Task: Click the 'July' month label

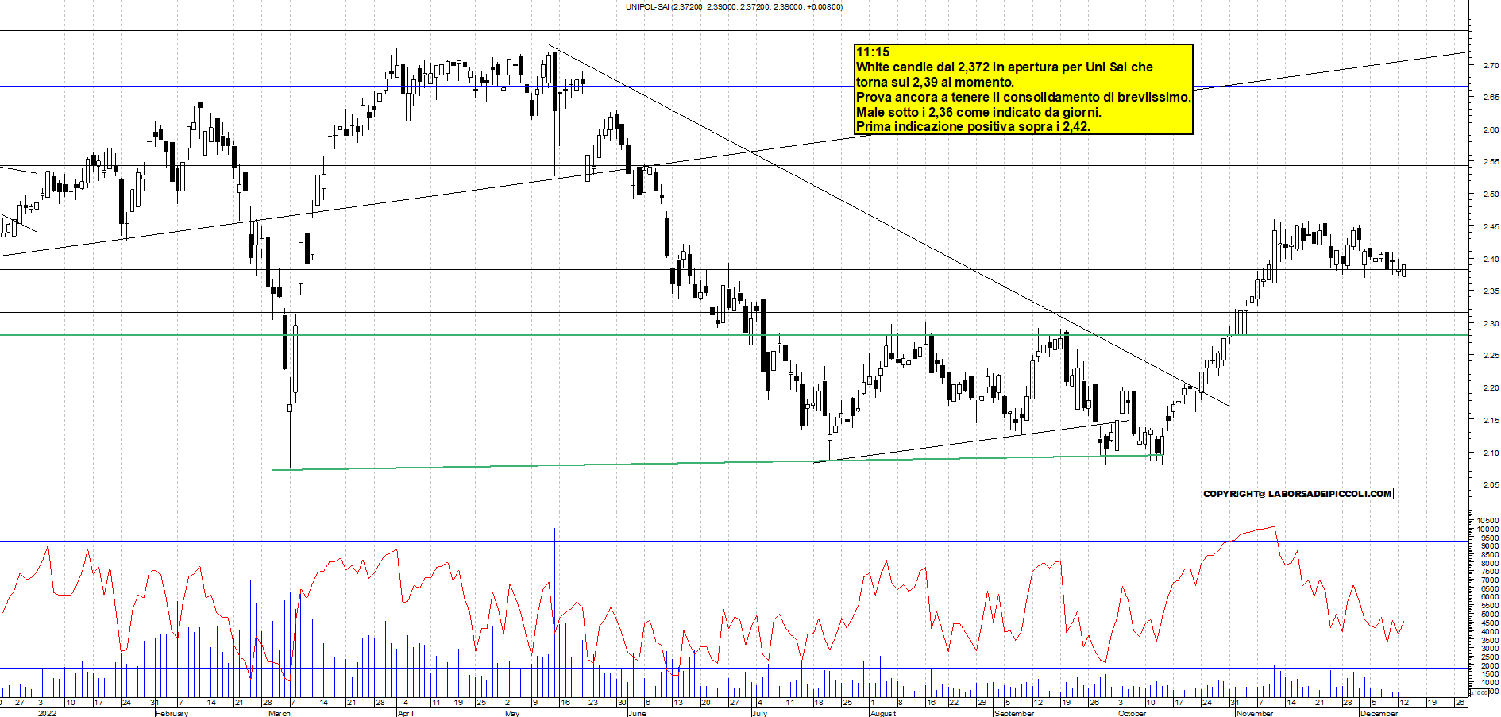Action: pos(760,713)
